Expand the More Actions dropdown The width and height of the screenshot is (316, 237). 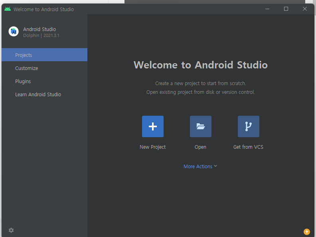click(x=200, y=166)
